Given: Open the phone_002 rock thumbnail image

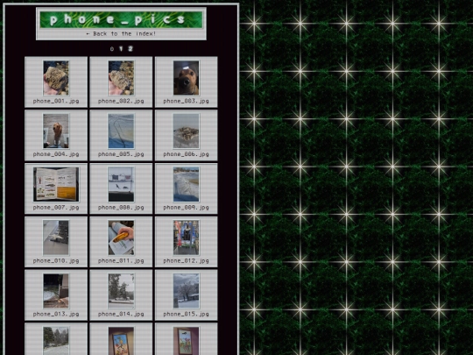Looking at the screenshot, I should [x=121, y=78].
